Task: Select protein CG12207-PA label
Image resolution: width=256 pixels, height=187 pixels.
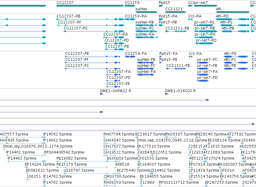Action: click(x=119, y=72)
